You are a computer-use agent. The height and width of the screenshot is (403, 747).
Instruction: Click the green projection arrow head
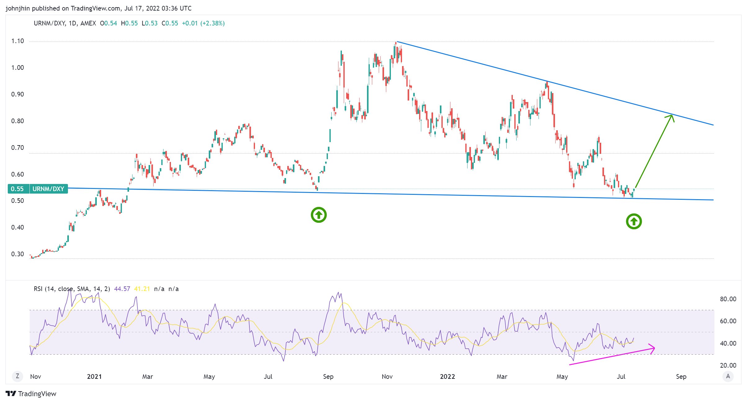click(671, 117)
